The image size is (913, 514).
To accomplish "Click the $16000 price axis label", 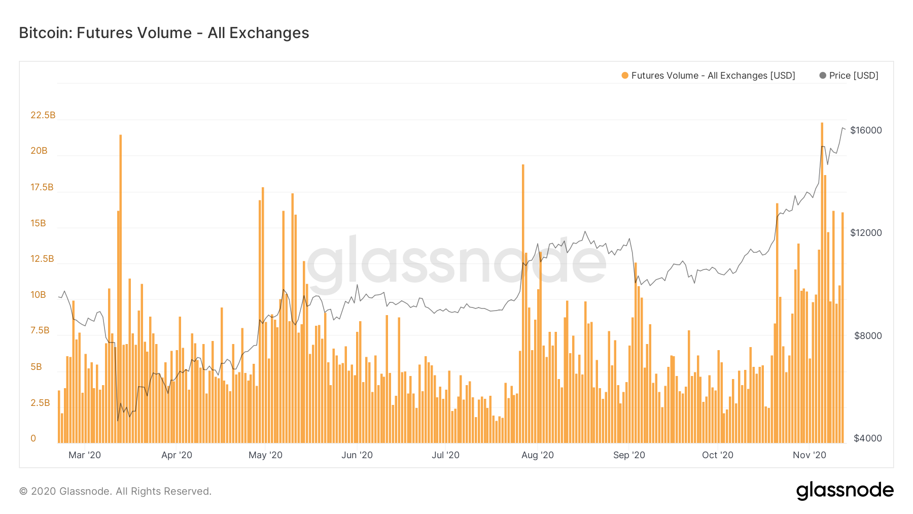I will (x=866, y=130).
